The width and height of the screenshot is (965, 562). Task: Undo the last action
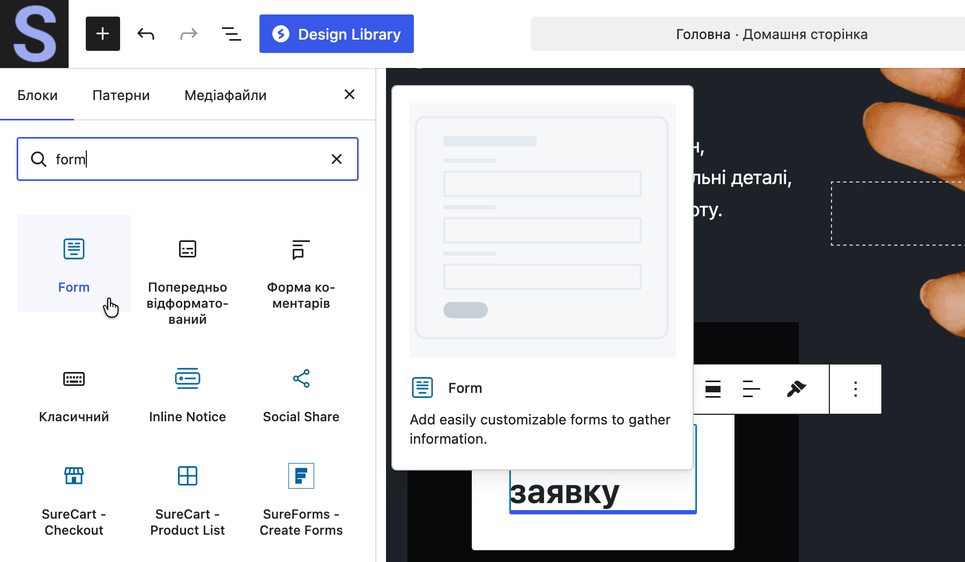coord(146,34)
